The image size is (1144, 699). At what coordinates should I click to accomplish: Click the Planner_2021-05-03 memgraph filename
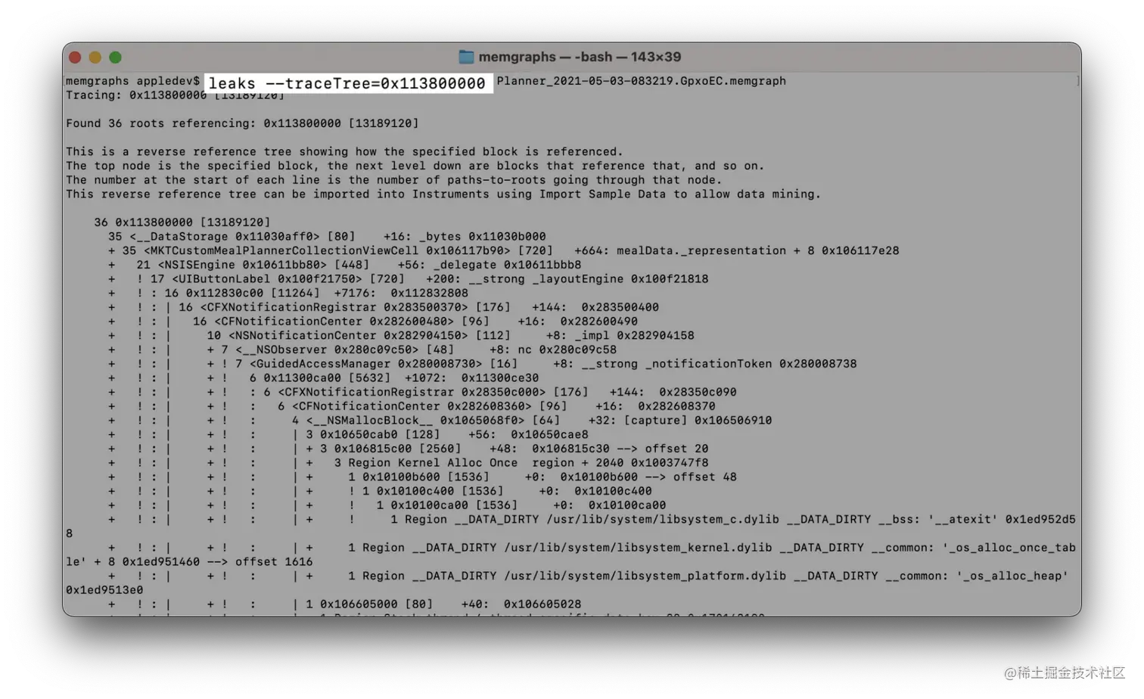[641, 81]
